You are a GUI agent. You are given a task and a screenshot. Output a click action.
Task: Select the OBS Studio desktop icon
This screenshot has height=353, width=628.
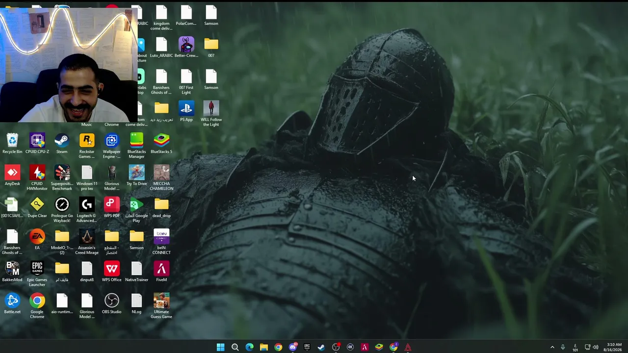[112, 303]
